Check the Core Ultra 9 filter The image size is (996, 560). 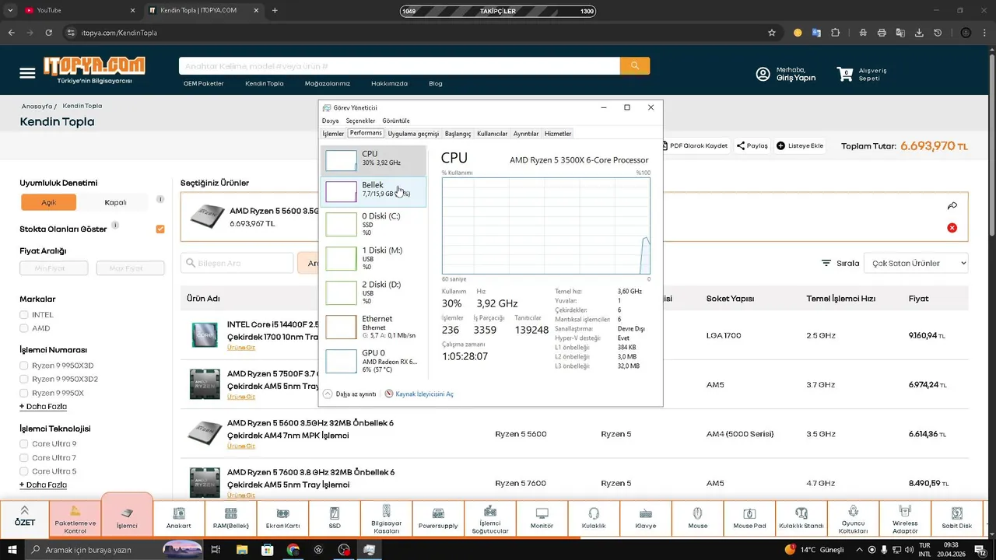25,444
